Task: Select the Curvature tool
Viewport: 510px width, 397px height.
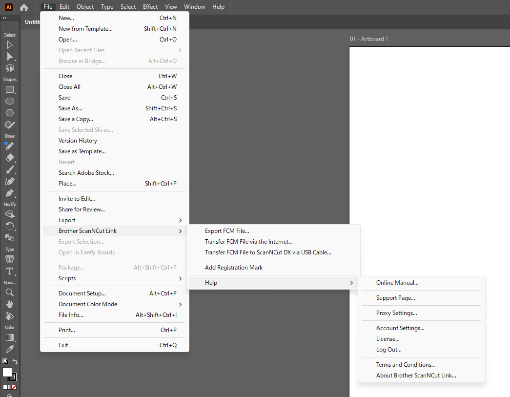Action: [10, 181]
